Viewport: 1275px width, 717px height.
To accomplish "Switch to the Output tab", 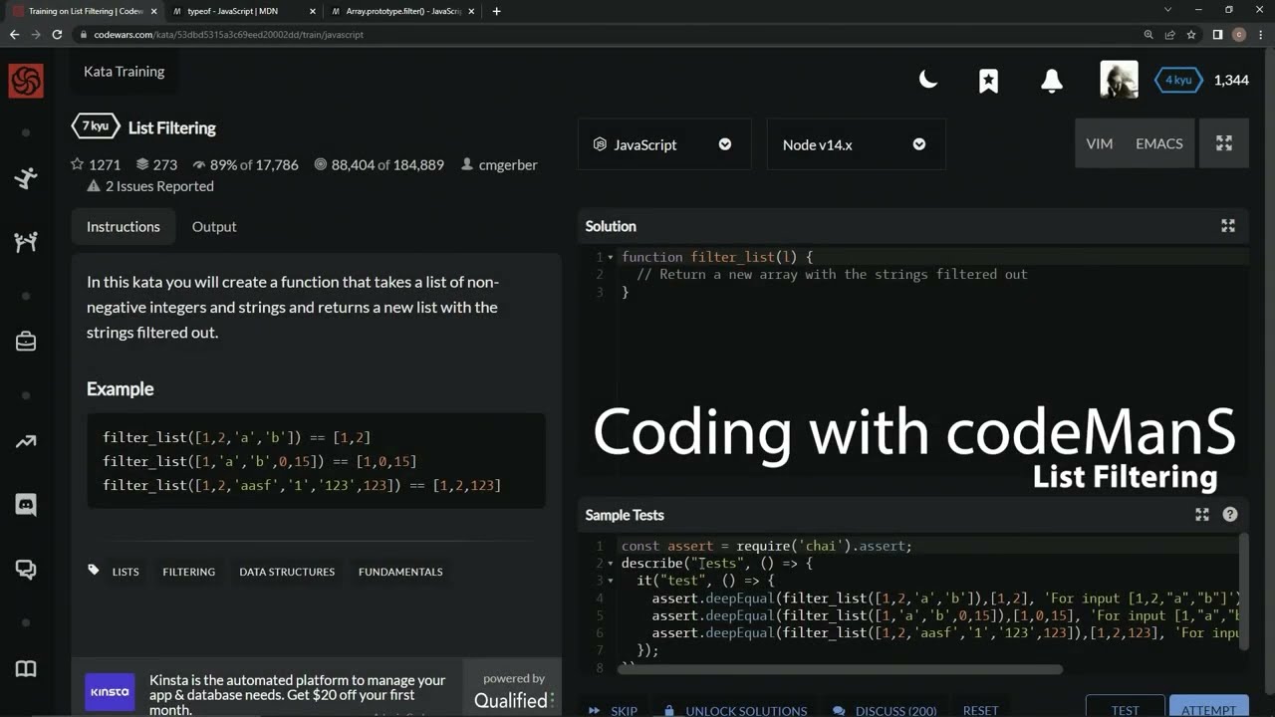I will point(214,227).
